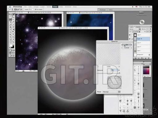The height and width of the screenshot is (118, 158).
Task: Toggle visibility of the highlighted layer
Action: click(130, 39)
